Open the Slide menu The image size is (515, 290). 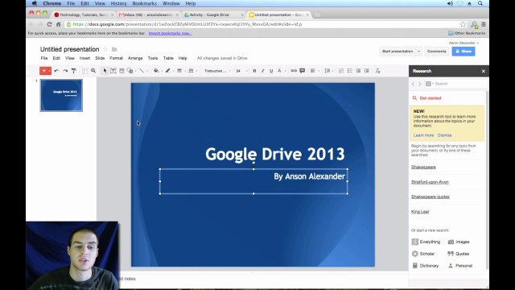tap(100, 58)
